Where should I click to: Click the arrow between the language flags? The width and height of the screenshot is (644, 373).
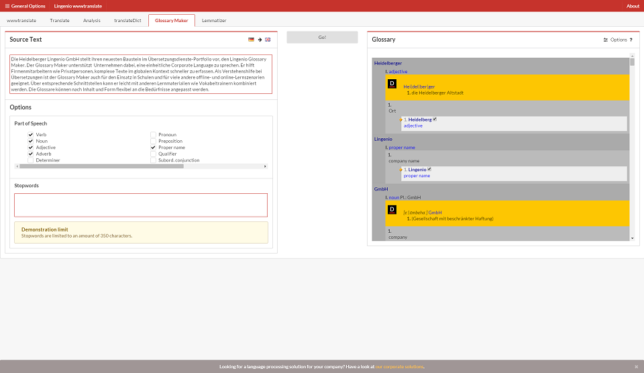pyautogui.click(x=260, y=40)
